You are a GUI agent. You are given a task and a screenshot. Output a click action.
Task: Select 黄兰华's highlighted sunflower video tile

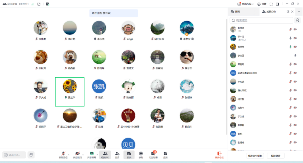(70, 91)
